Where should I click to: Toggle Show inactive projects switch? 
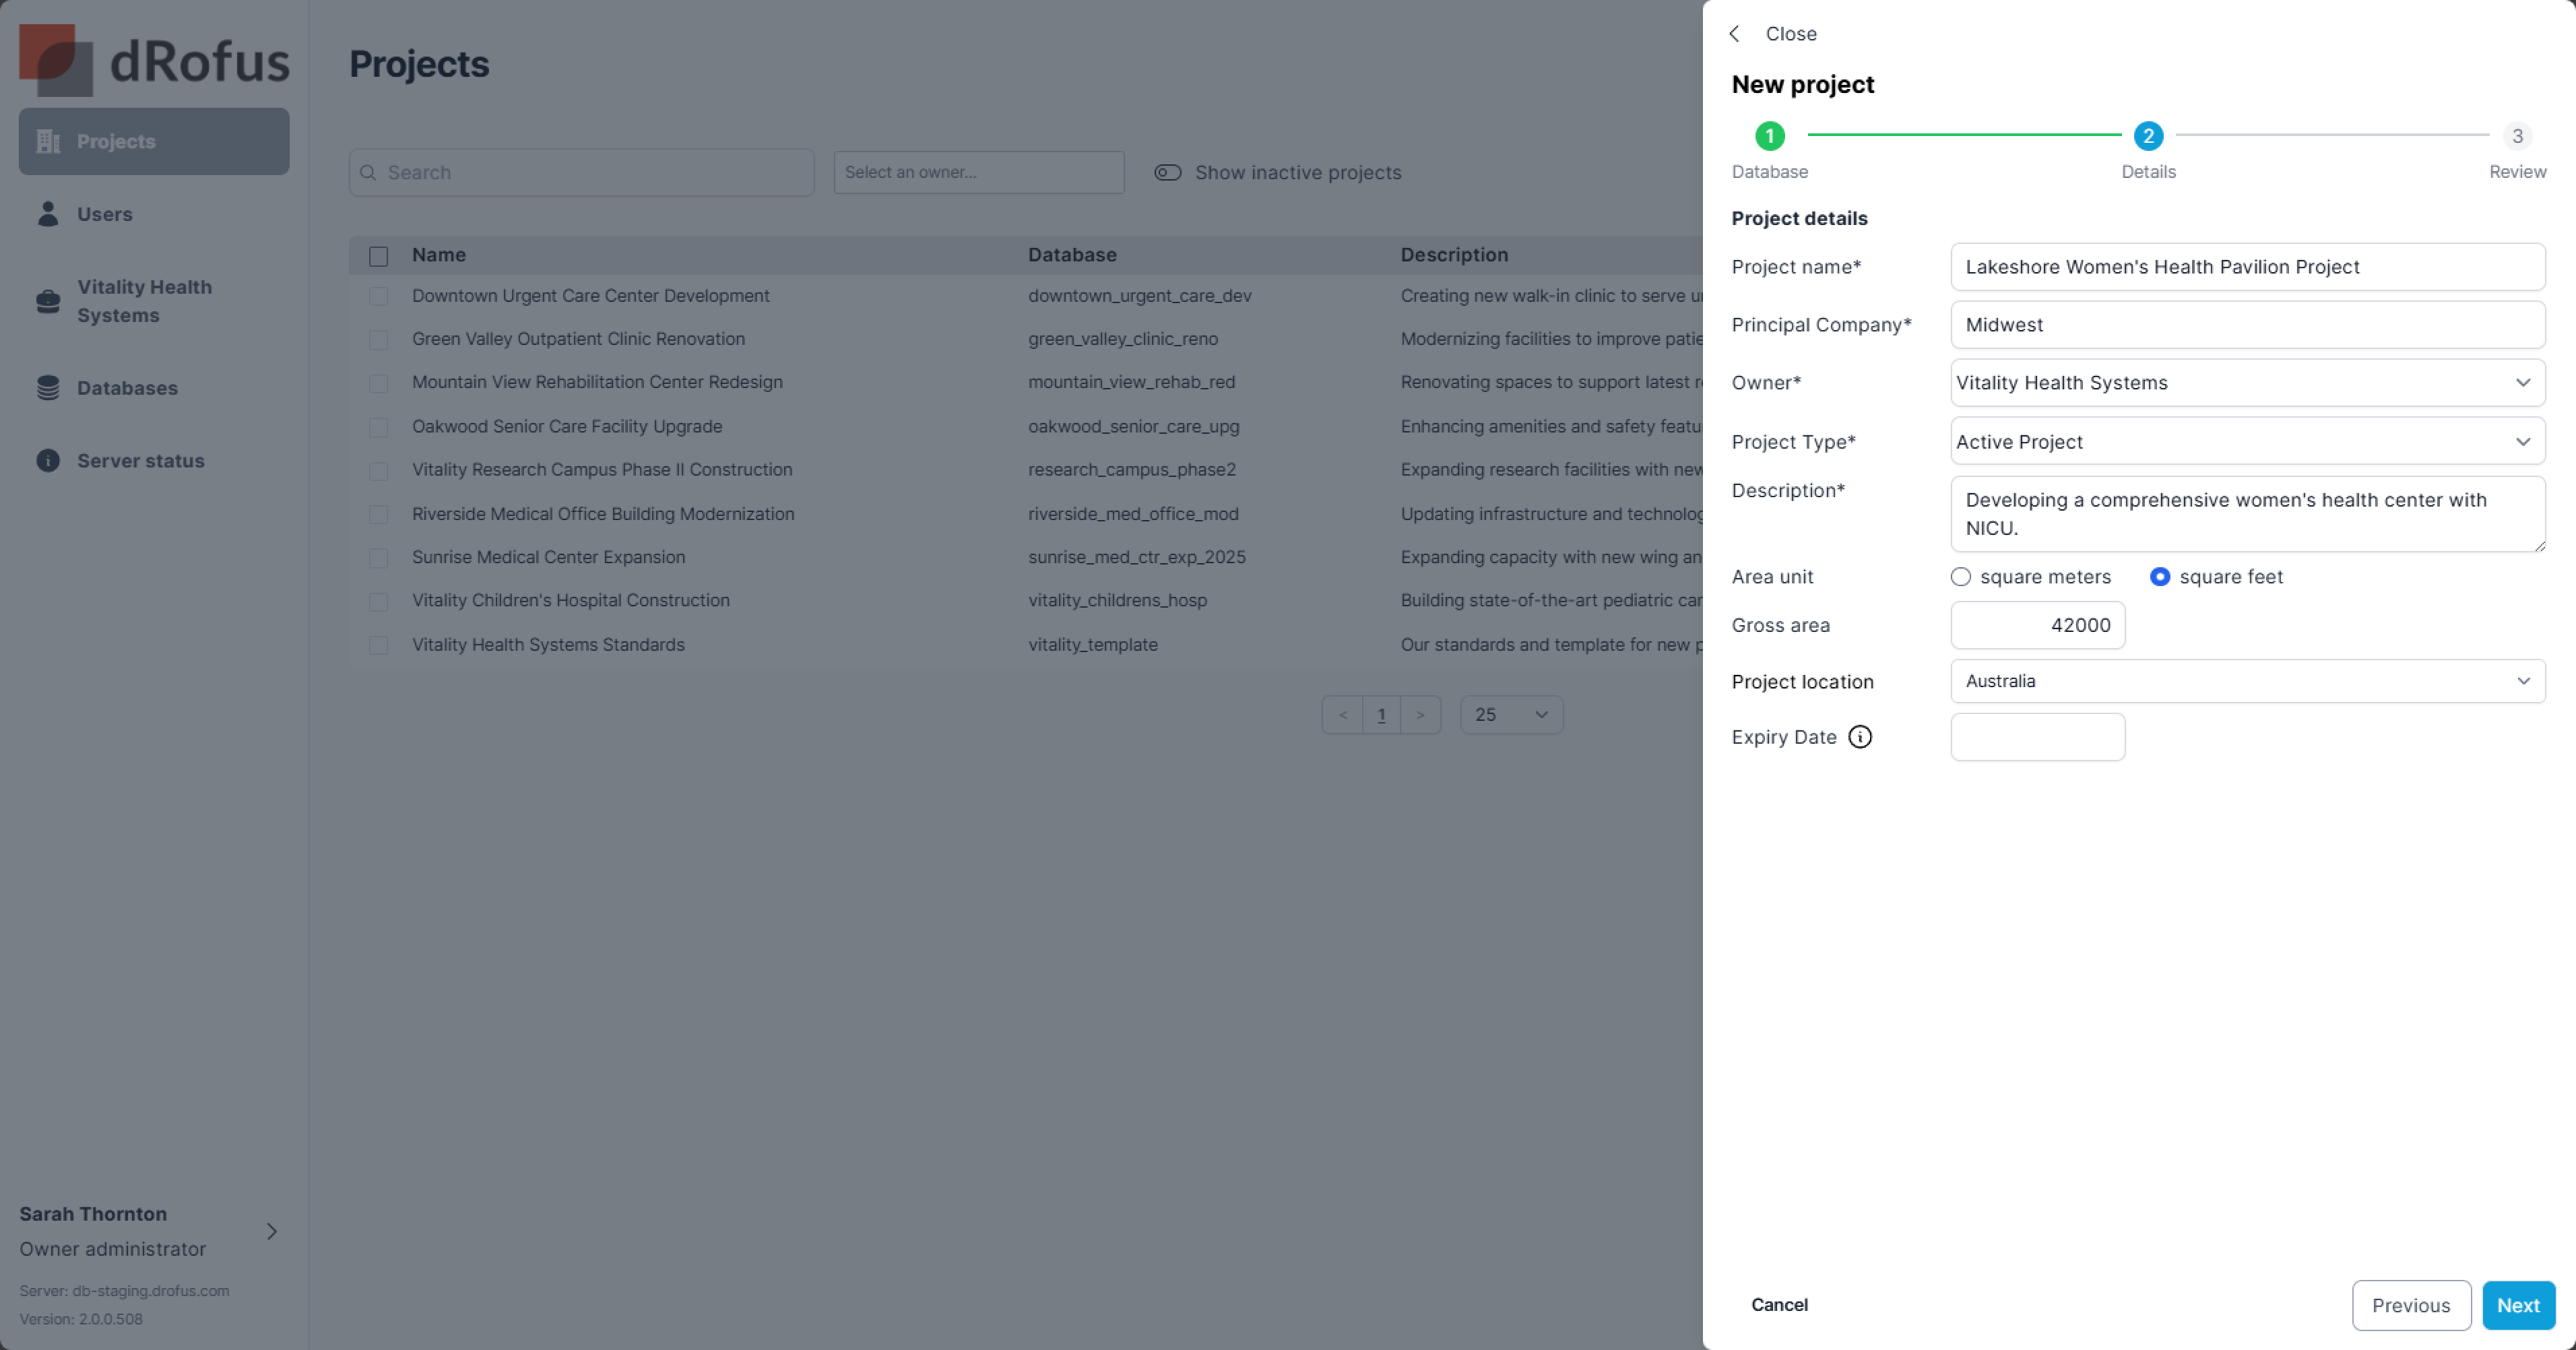(x=1167, y=172)
